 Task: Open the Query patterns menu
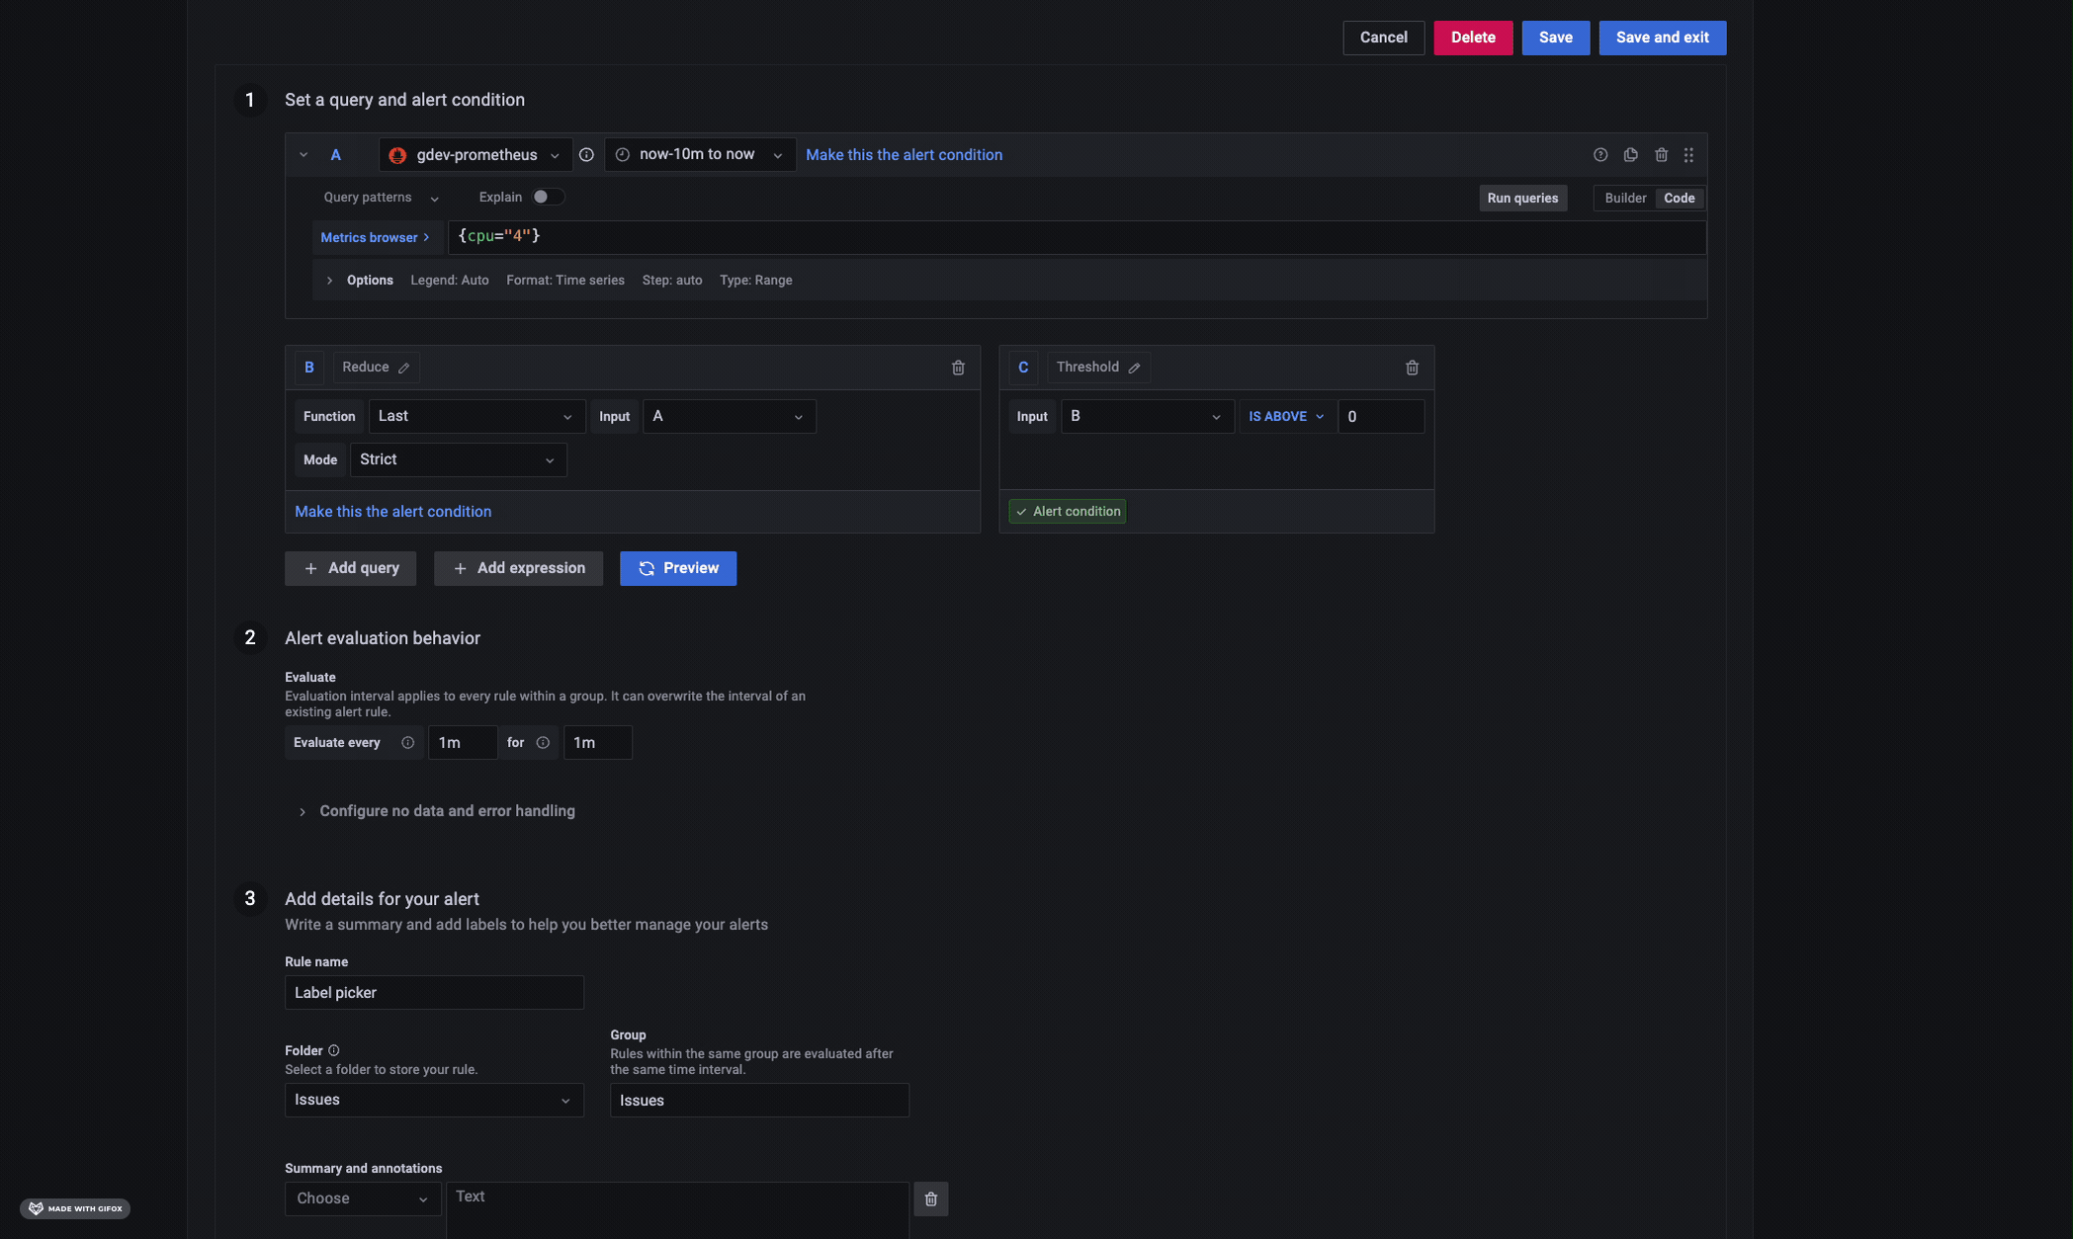[379, 197]
